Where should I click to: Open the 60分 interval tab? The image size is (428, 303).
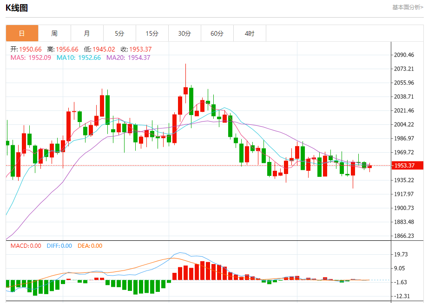(x=217, y=33)
